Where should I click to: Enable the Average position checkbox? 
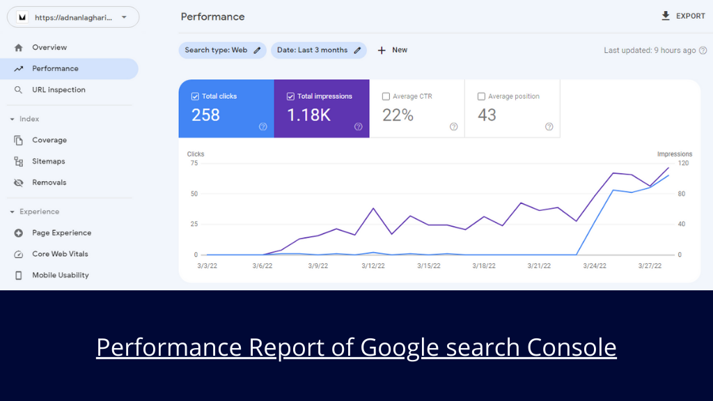482,96
